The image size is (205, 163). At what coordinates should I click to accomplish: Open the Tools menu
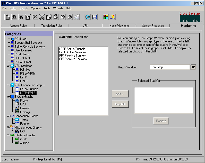(47, 8)
